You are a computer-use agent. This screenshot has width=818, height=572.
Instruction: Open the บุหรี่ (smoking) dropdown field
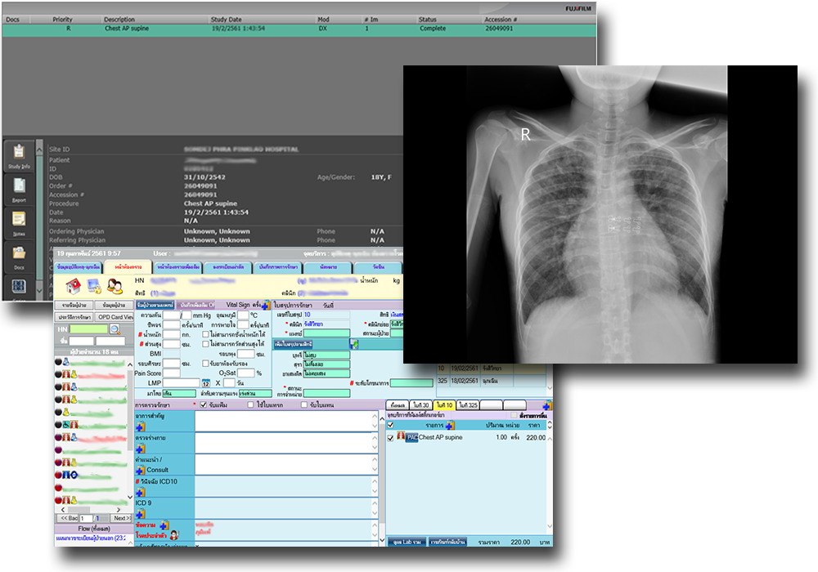click(x=326, y=355)
